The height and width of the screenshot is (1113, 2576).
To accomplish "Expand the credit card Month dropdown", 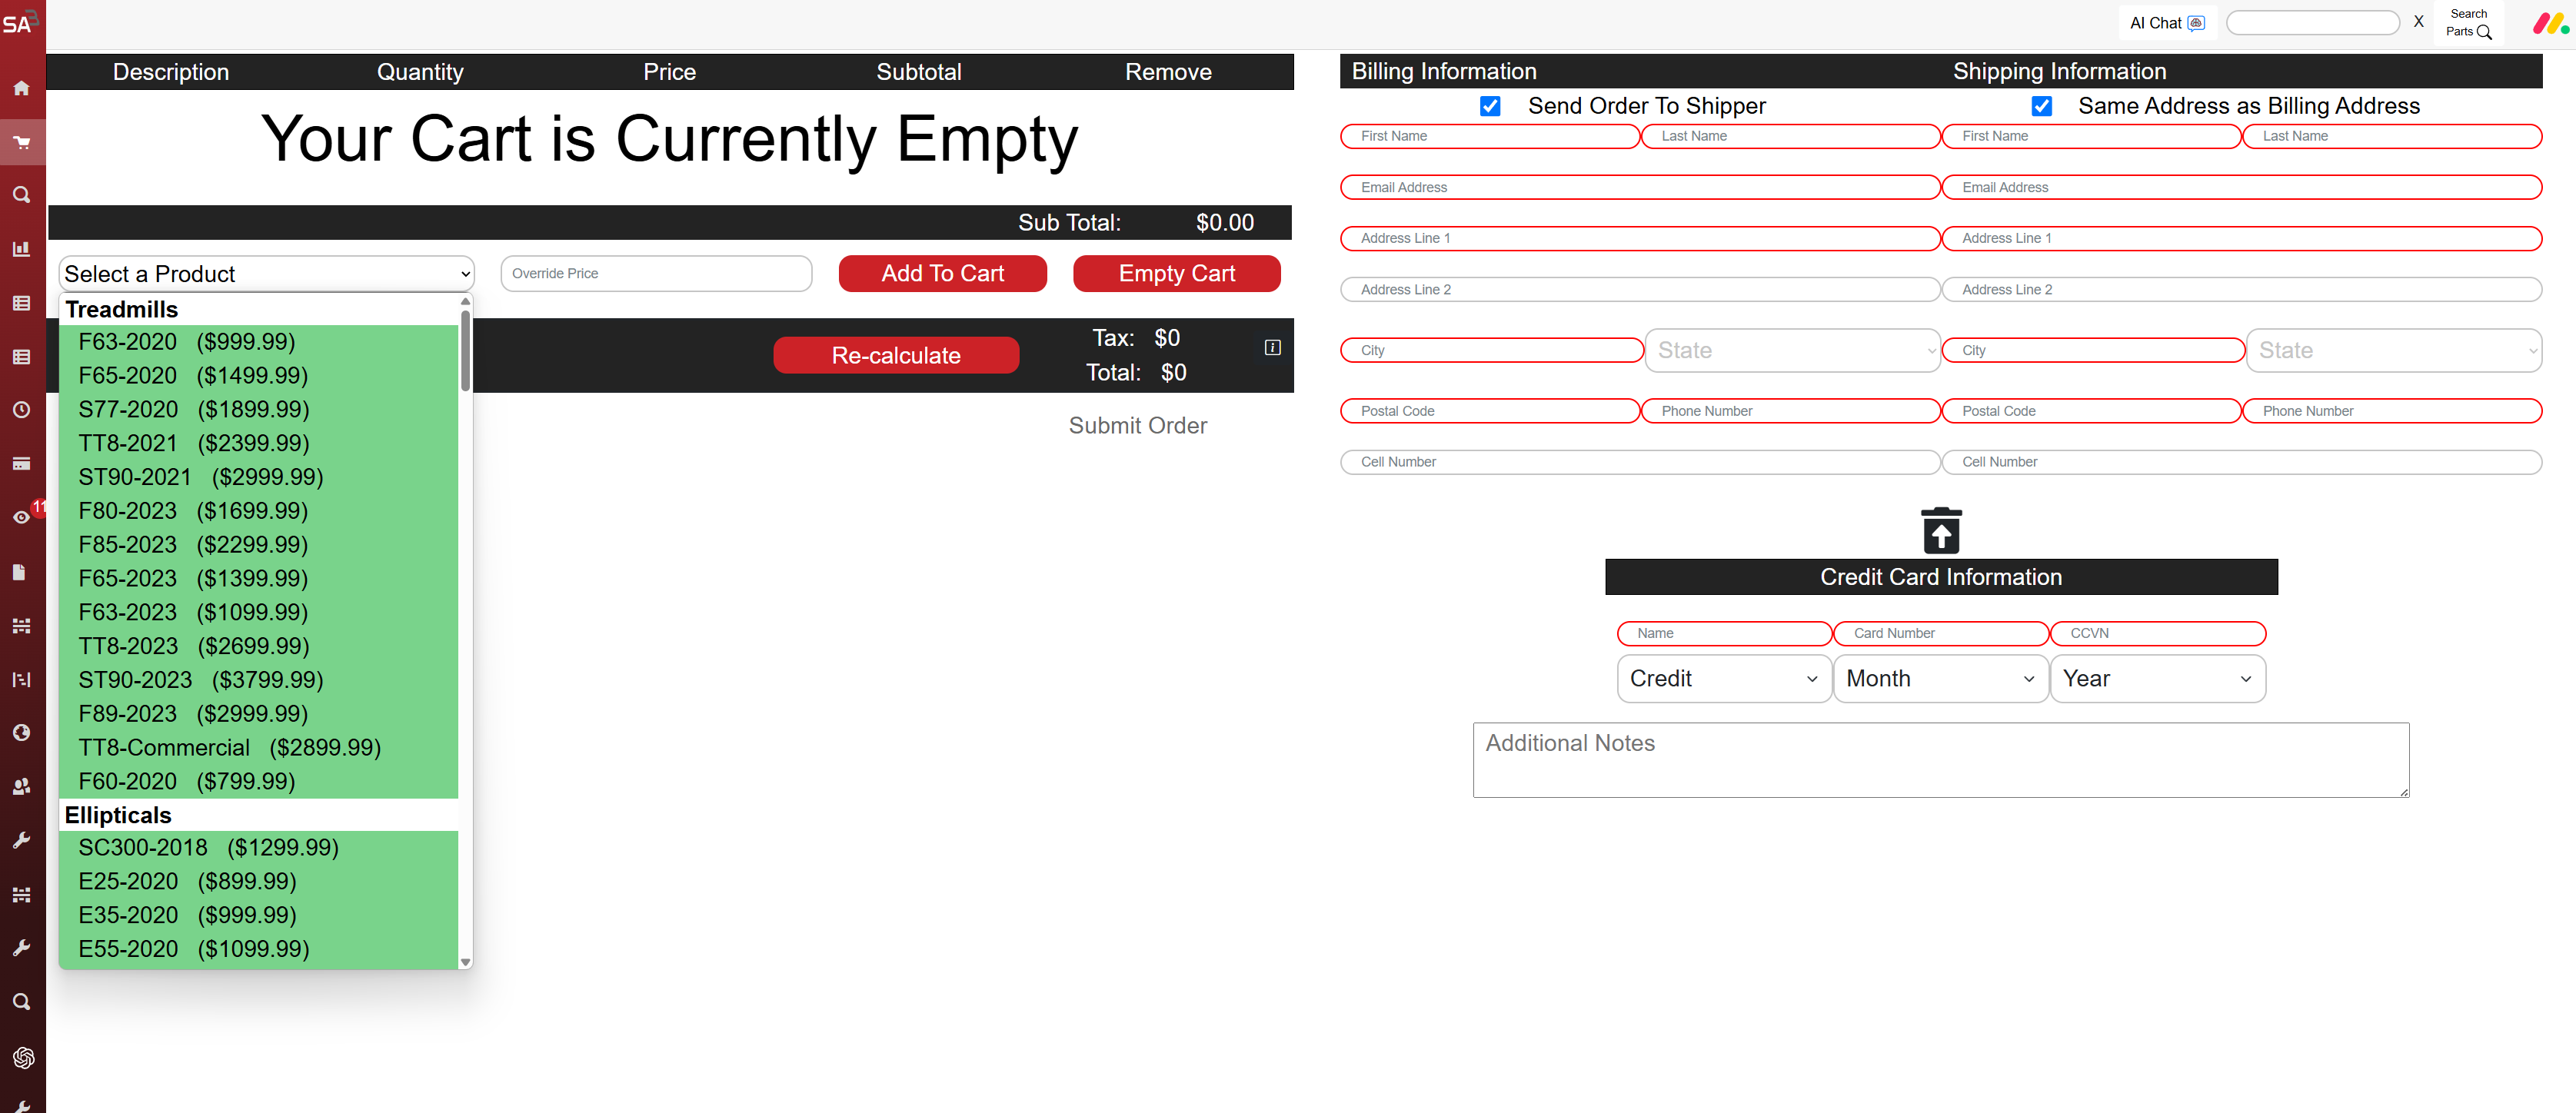I will pos(1939,679).
